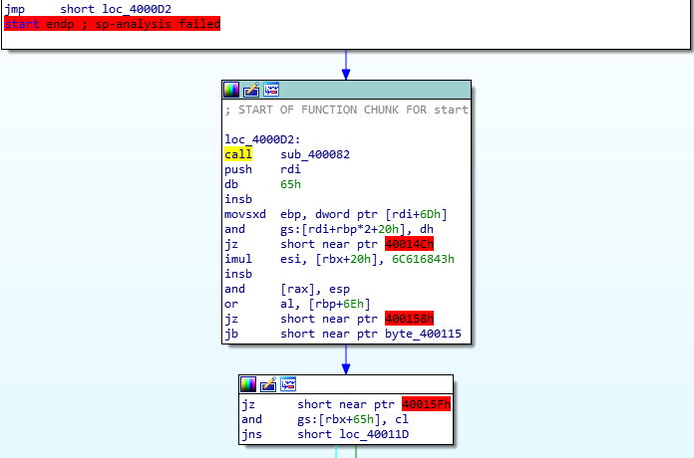This screenshot has width=694, height=458.
Task: Select 'start endp ; sp-analysis failed' line
Action: coord(112,24)
